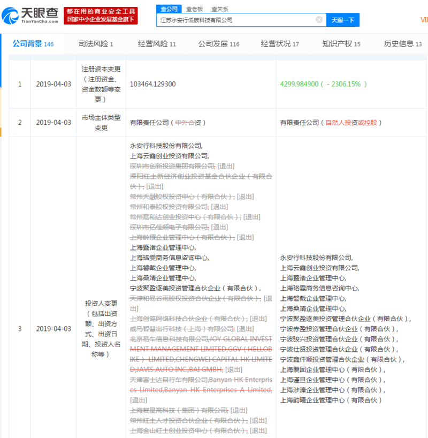
Task: Open the 经营状况 17 tab
Action: click(280, 44)
